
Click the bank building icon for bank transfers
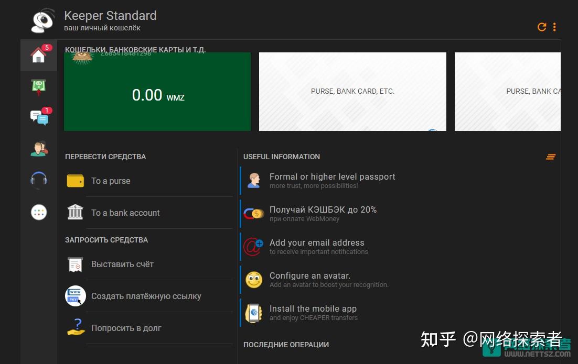(x=75, y=212)
